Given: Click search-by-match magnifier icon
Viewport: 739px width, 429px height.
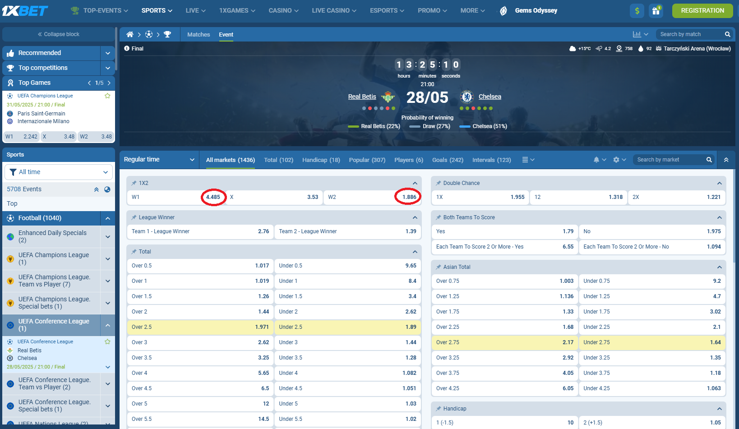Looking at the screenshot, I should coord(727,34).
